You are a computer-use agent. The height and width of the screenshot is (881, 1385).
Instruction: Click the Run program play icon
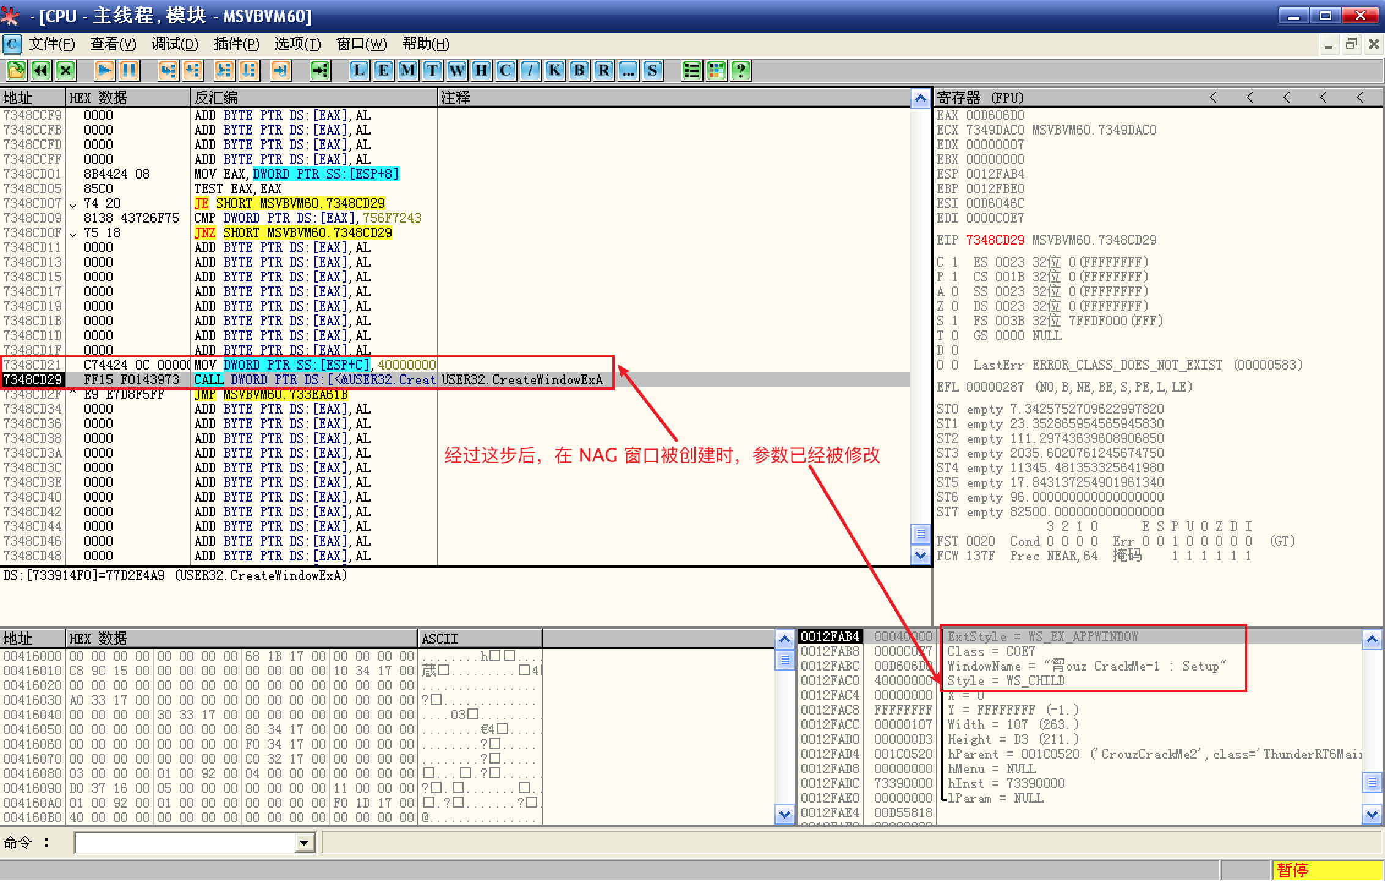click(105, 70)
